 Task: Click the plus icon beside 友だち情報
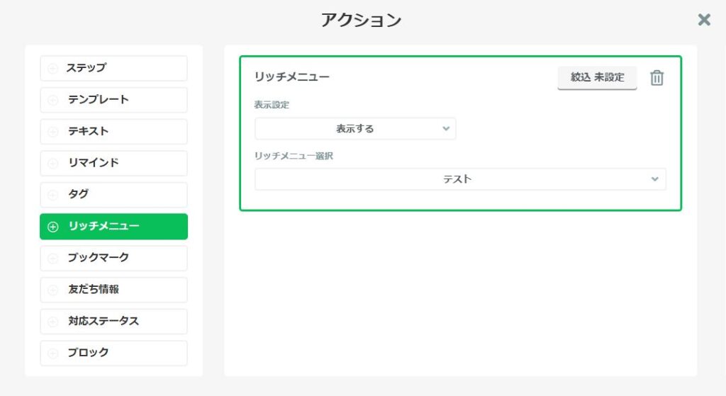(53, 290)
